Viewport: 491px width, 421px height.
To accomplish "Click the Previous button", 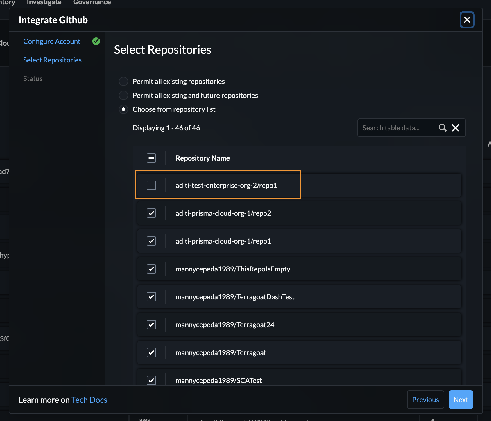I will point(425,400).
